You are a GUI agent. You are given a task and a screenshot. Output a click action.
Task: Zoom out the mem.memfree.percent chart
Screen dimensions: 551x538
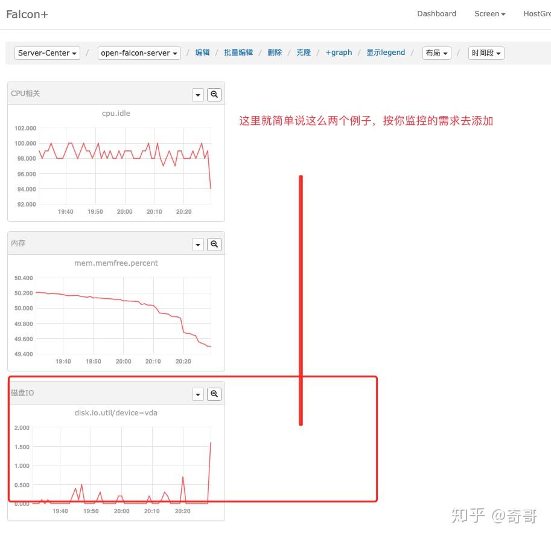click(214, 244)
